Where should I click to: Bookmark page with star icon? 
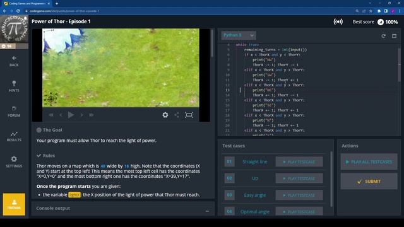point(371,11)
